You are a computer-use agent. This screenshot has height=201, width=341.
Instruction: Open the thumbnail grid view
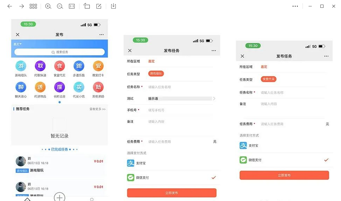pyautogui.click(x=33, y=6)
